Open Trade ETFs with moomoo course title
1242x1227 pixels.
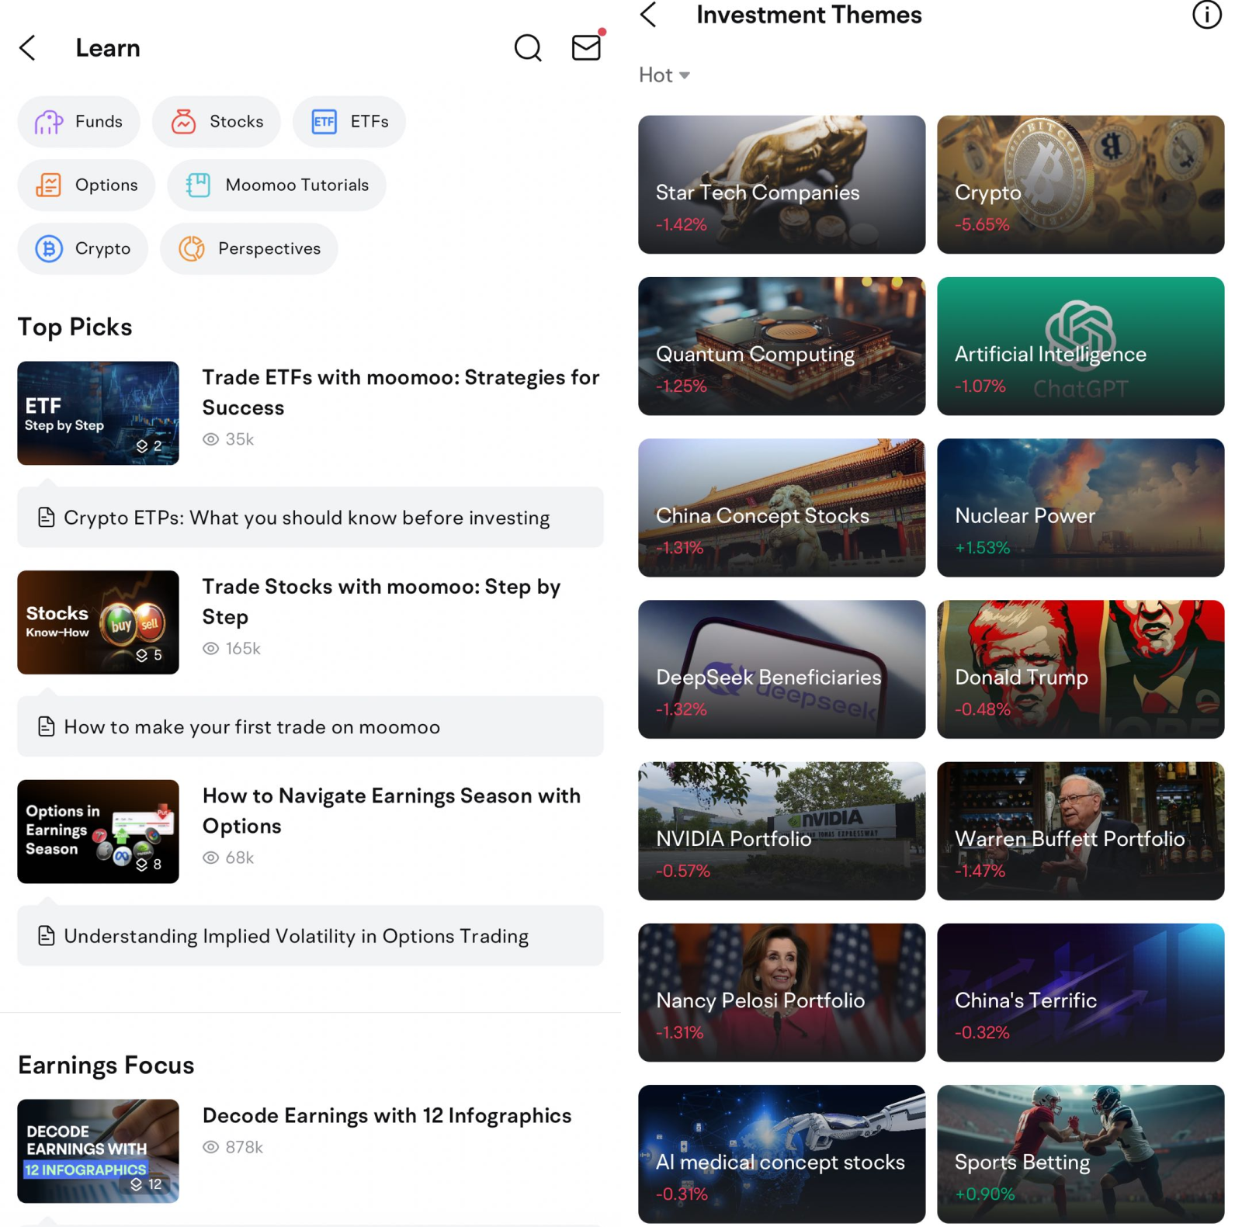tap(401, 393)
